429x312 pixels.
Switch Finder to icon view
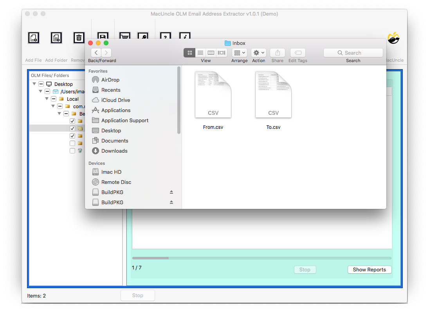coord(189,53)
